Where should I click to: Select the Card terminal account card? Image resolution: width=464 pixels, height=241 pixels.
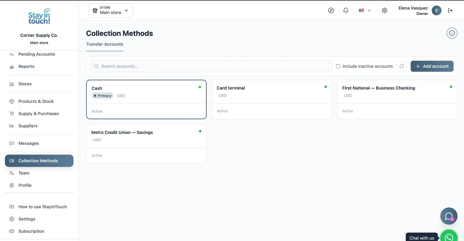pos(272,99)
